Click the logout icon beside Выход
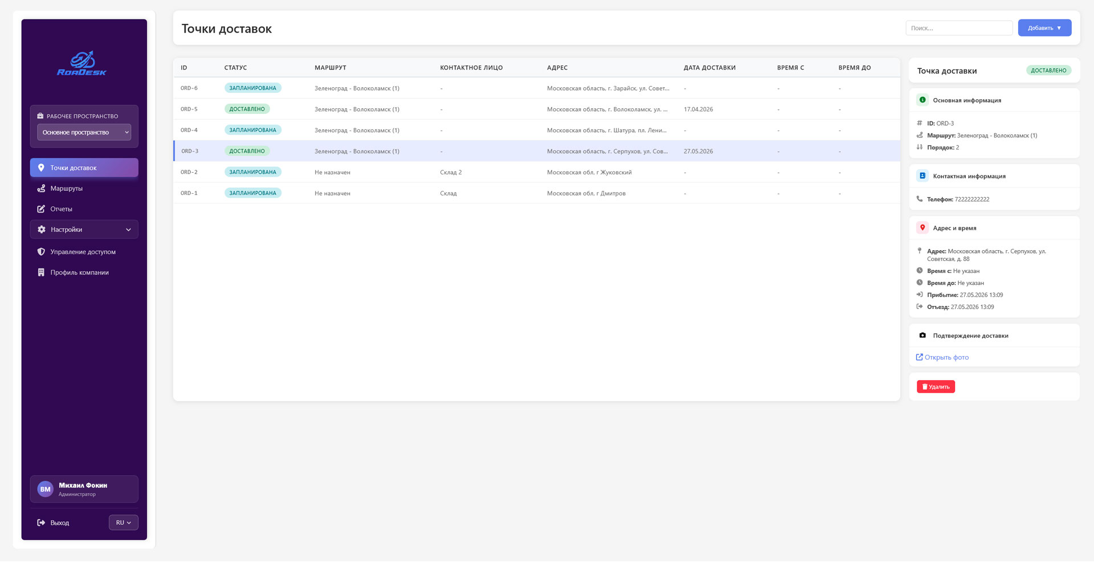Viewport: 1094px width, 563px height. (x=41, y=523)
